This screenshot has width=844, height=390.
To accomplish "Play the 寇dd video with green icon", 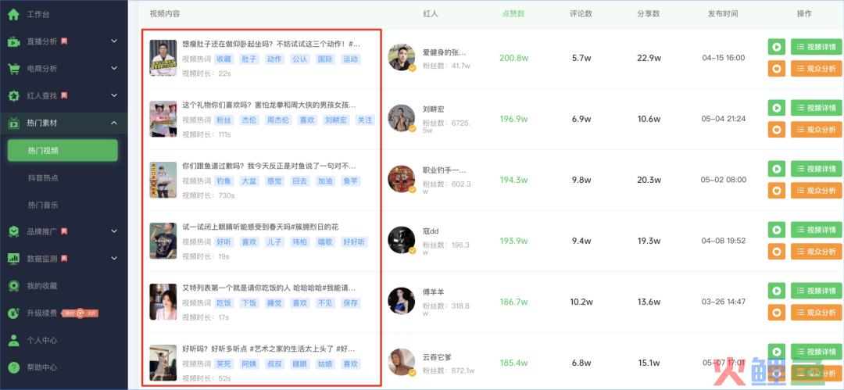I will click(x=776, y=230).
